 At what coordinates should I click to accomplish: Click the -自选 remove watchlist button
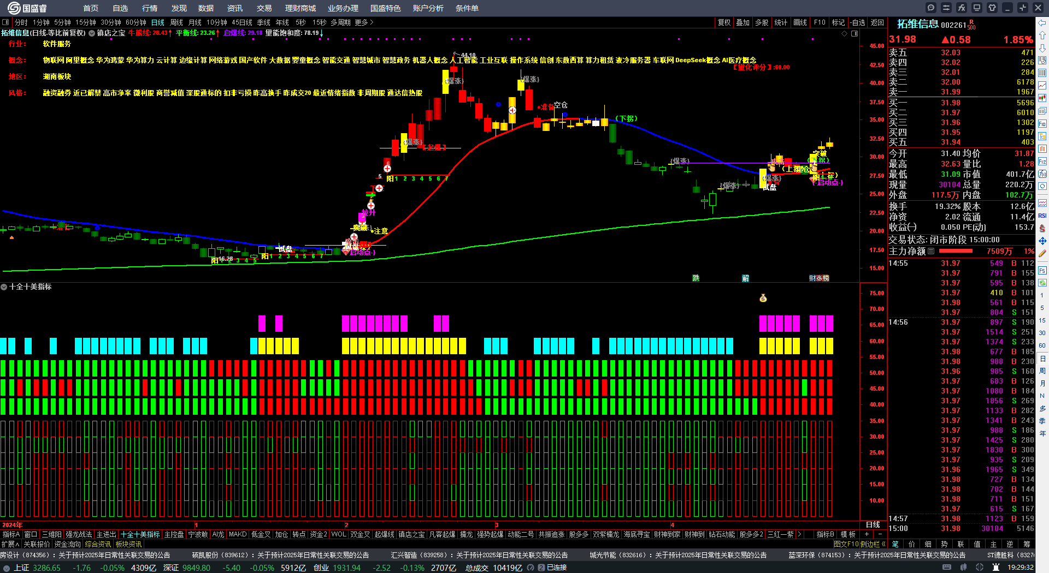(x=858, y=22)
